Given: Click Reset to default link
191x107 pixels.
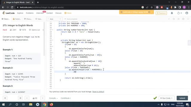Looking at the screenshot, I should (x=98, y=92).
